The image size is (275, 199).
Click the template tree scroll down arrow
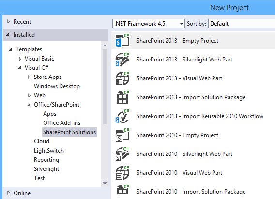coord(105,183)
